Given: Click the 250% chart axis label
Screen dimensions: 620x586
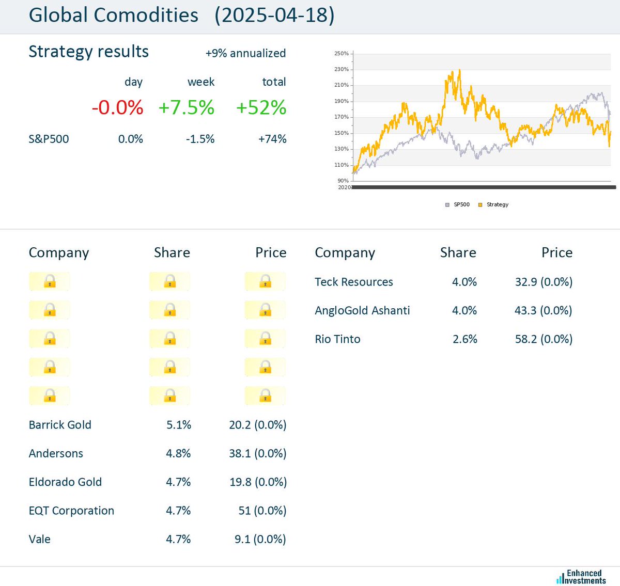Looking at the screenshot, I should click(341, 53).
